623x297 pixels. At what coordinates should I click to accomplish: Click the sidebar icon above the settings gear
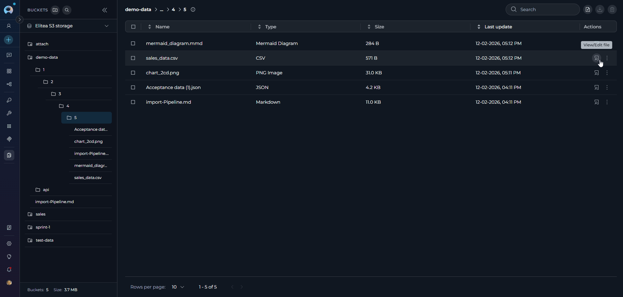click(x=9, y=228)
